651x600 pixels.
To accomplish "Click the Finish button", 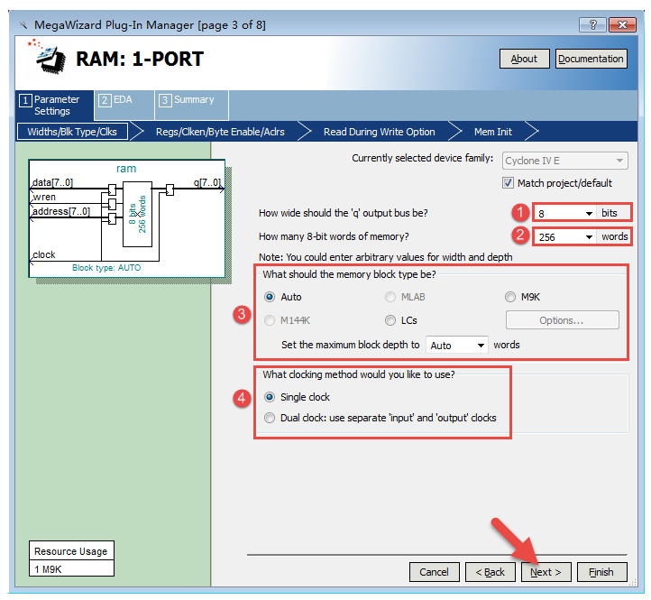I will [x=601, y=572].
